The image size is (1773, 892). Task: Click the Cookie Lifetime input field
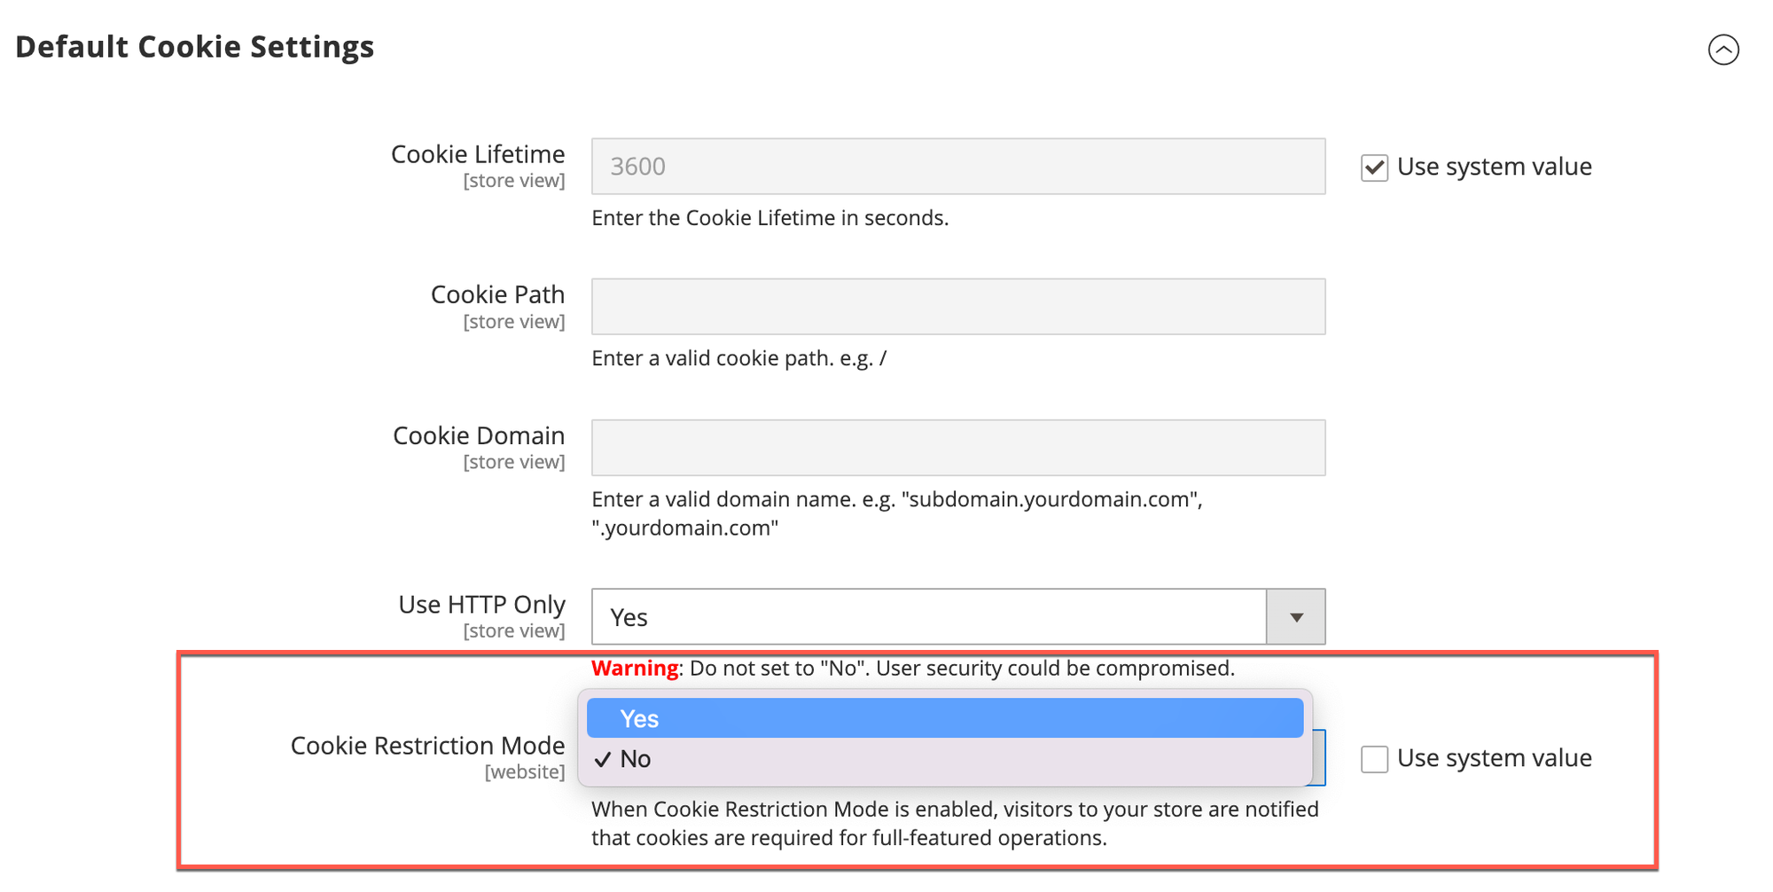pos(957,166)
